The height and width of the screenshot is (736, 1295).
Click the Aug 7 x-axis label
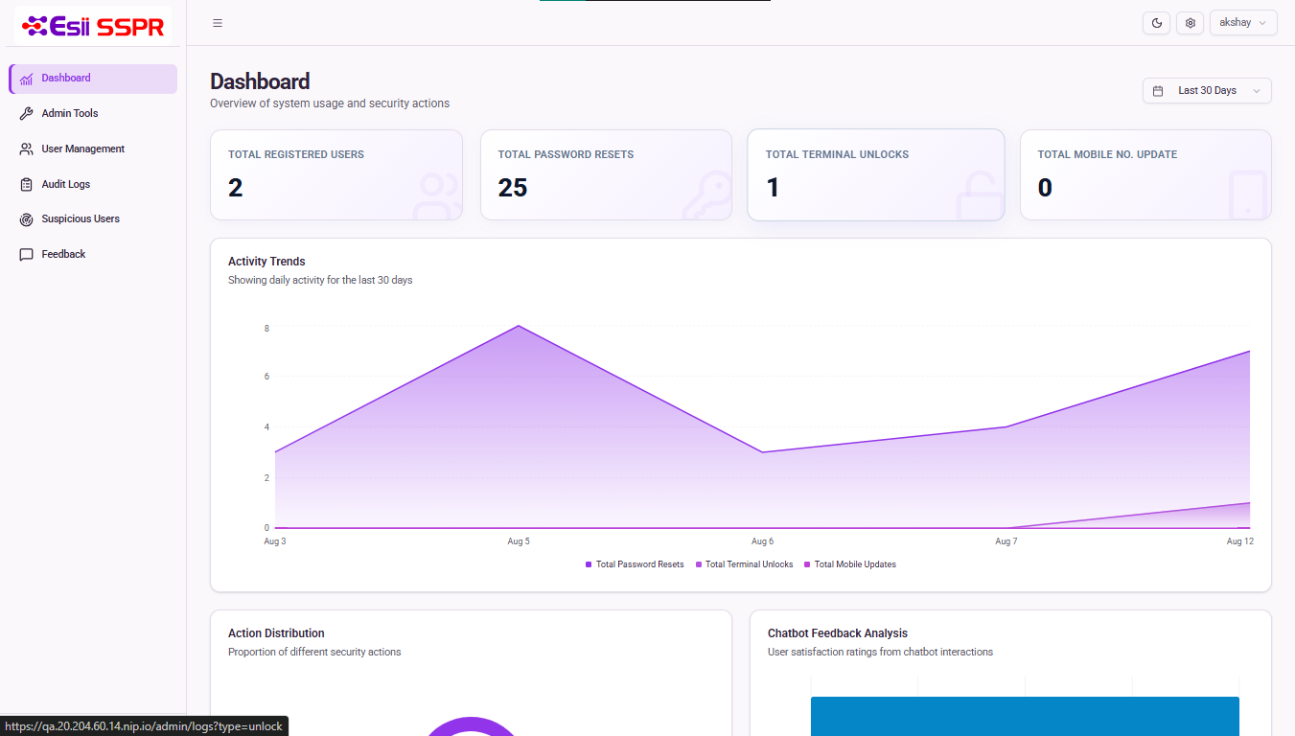(x=1006, y=541)
